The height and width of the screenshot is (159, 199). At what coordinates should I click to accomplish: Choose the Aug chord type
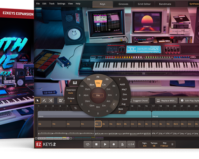click(x=123, y=104)
